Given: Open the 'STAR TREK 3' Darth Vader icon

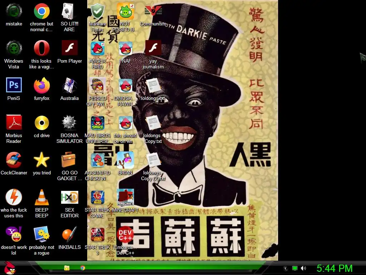Looking at the screenshot, I should [97, 235].
